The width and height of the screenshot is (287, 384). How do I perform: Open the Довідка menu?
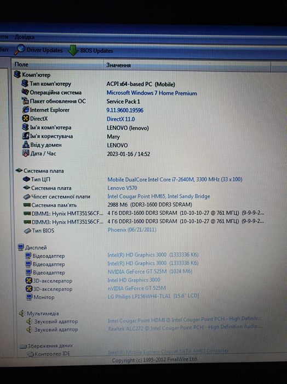(x=25, y=37)
